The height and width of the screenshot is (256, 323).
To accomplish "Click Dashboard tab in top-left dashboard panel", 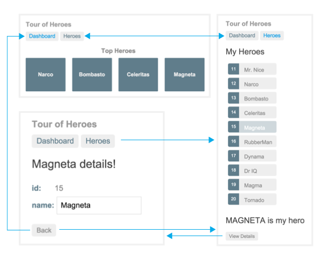I will pos(42,36).
